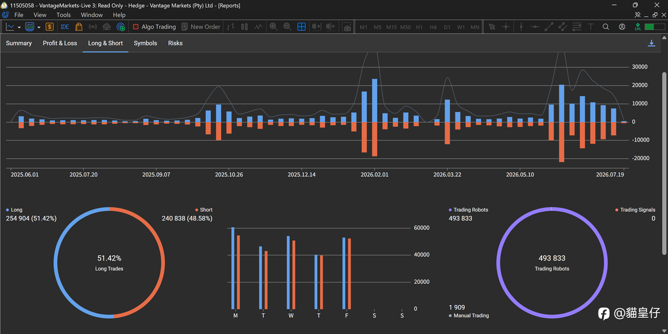The width and height of the screenshot is (668, 334).
Task: Select the D1 timeframe
Action: [x=447, y=27]
